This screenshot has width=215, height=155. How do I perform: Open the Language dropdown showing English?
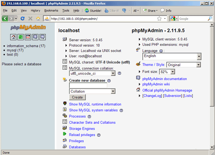tap(172, 56)
